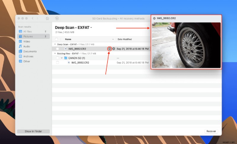Show Other results
This screenshot has width=237, height=144.
point(27,61)
